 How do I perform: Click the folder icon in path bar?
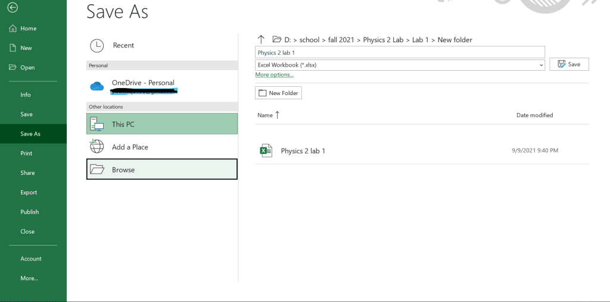pyautogui.click(x=276, y=40)
